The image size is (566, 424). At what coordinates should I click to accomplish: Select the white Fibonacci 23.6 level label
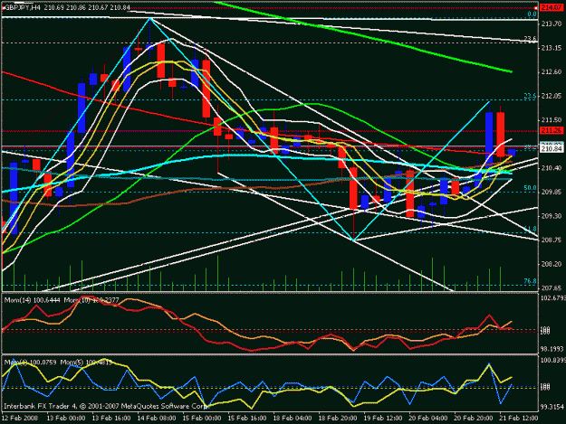pyautogui.click(x=530, y=39)
